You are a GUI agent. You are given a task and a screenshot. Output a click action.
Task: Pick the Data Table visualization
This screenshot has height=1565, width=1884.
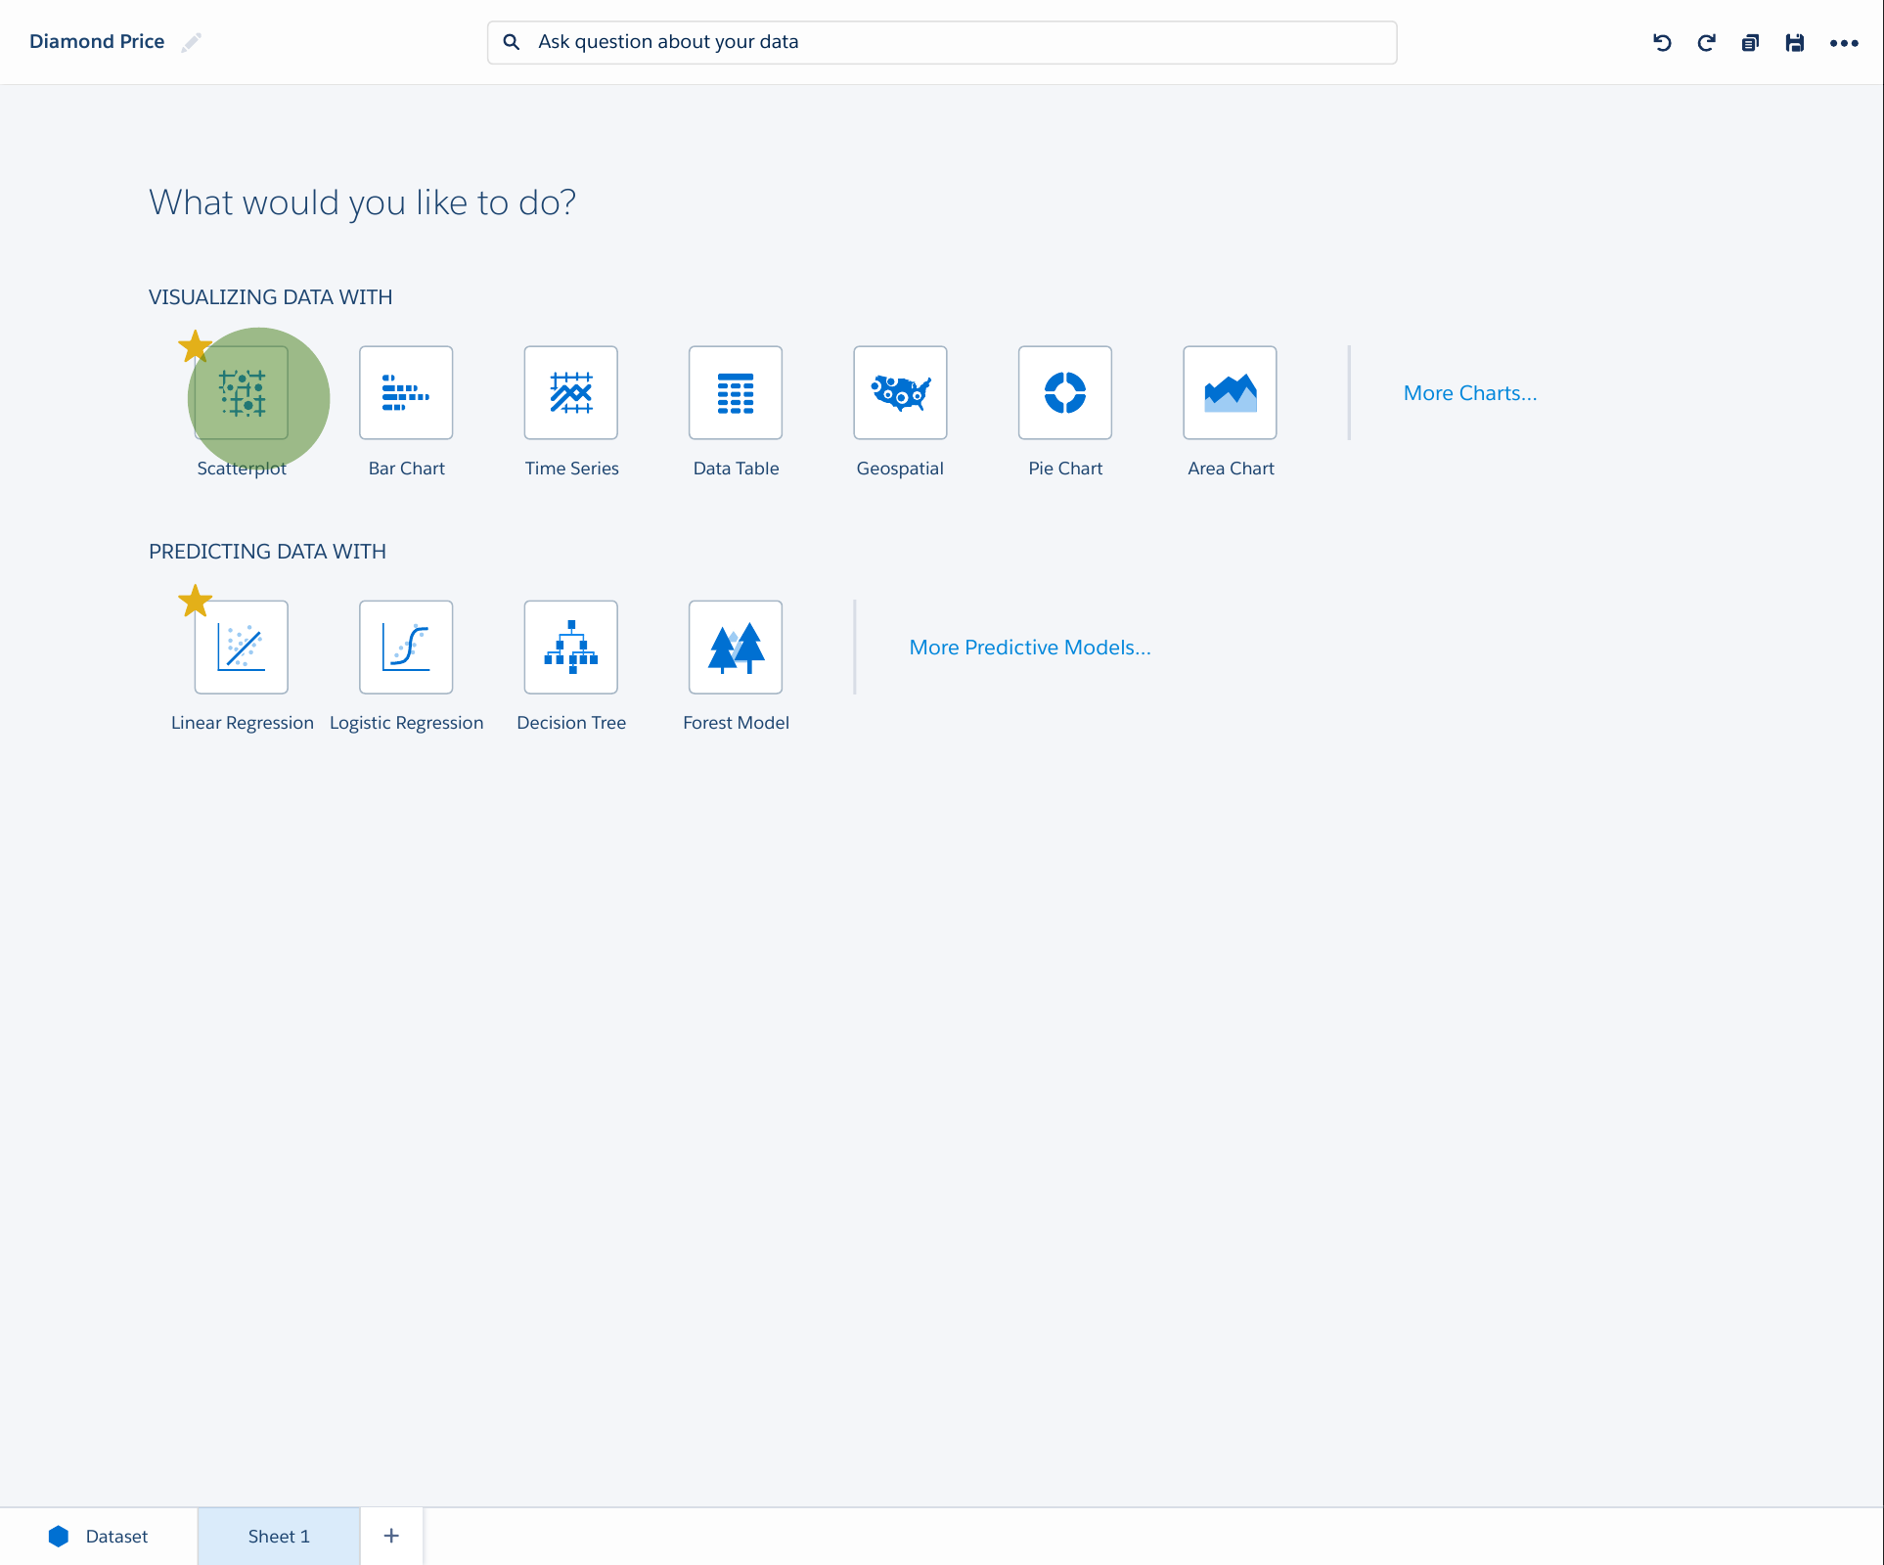coord(736,393)
